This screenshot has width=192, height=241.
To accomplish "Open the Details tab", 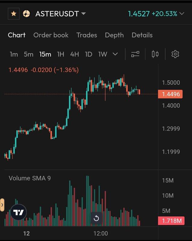I will point(142,35).
